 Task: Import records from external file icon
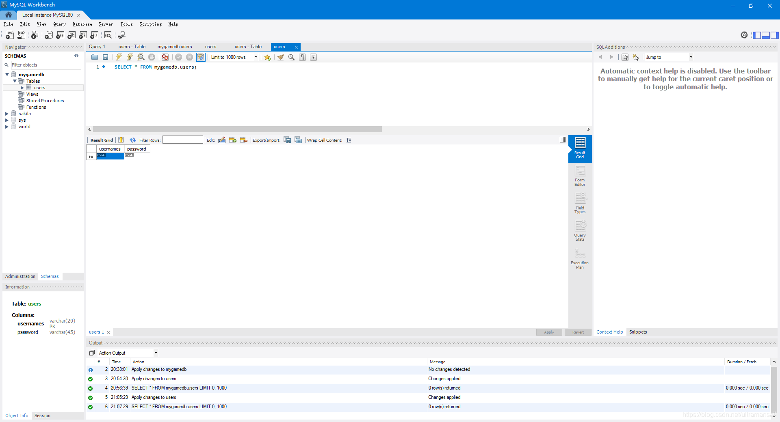click(x=298, y=140)
